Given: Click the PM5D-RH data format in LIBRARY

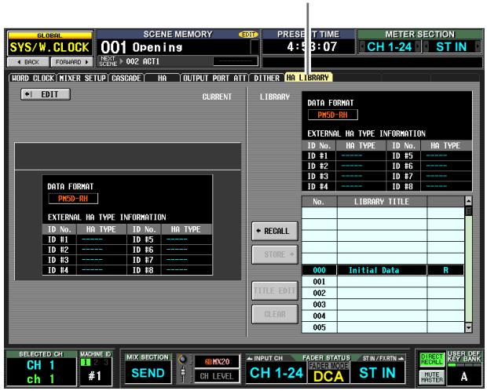Looking at the screenshot, I should [332, 115].
